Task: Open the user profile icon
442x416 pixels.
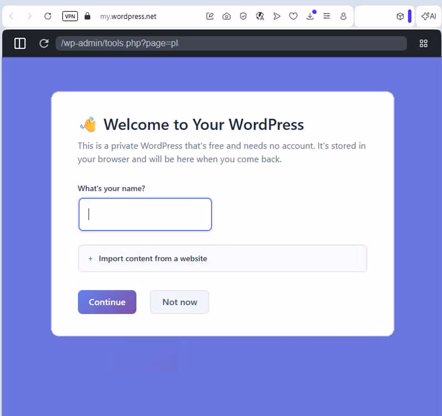Action: coord(343,16)
